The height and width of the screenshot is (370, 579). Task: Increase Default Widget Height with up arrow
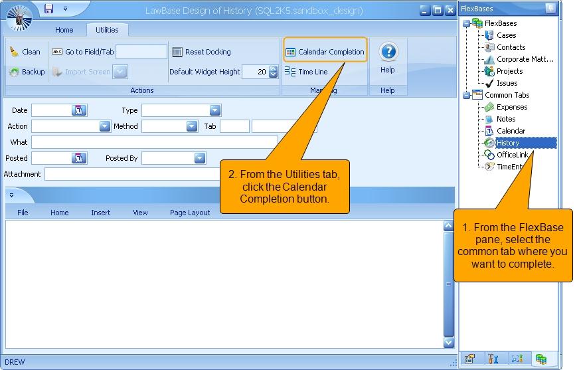tap(274, 68)
